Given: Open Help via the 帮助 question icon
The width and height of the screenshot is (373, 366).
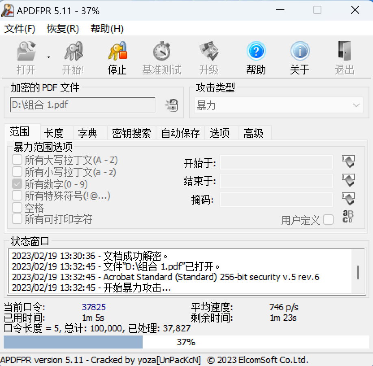Looking at the screenshot, I should click(256, 51).
